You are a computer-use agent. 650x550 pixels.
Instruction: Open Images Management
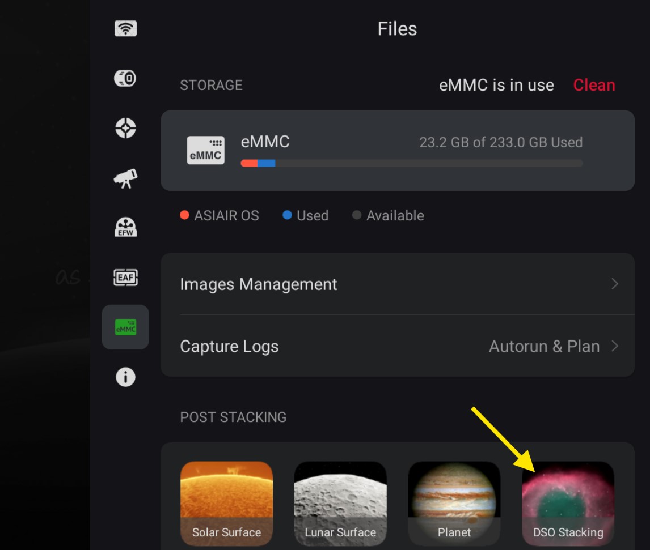259,284
